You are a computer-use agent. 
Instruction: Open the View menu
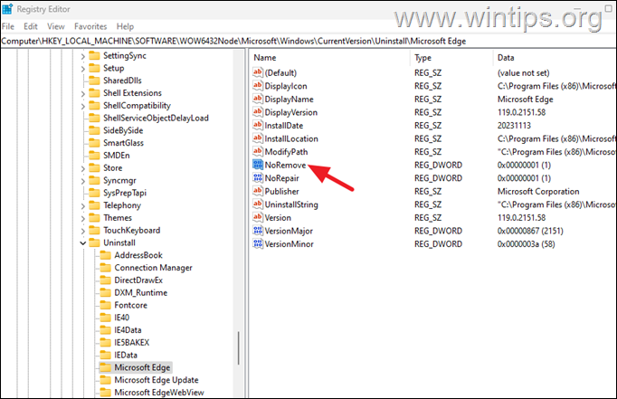(56, 26)
